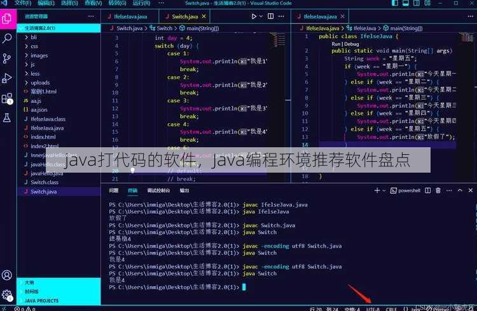Switch to the 问题 problems panel tab
This screenshot has width=477, height=311.
point(113,190)
